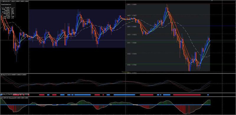Select the PivotsD_v5 info panel header
The image size is (236, 115).
(x=8, y=8)
